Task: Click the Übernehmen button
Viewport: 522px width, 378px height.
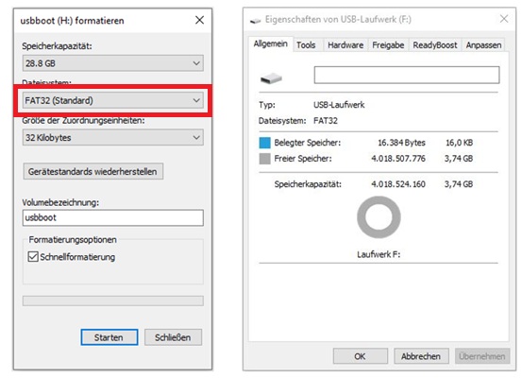Action: (x=482, y=356)
